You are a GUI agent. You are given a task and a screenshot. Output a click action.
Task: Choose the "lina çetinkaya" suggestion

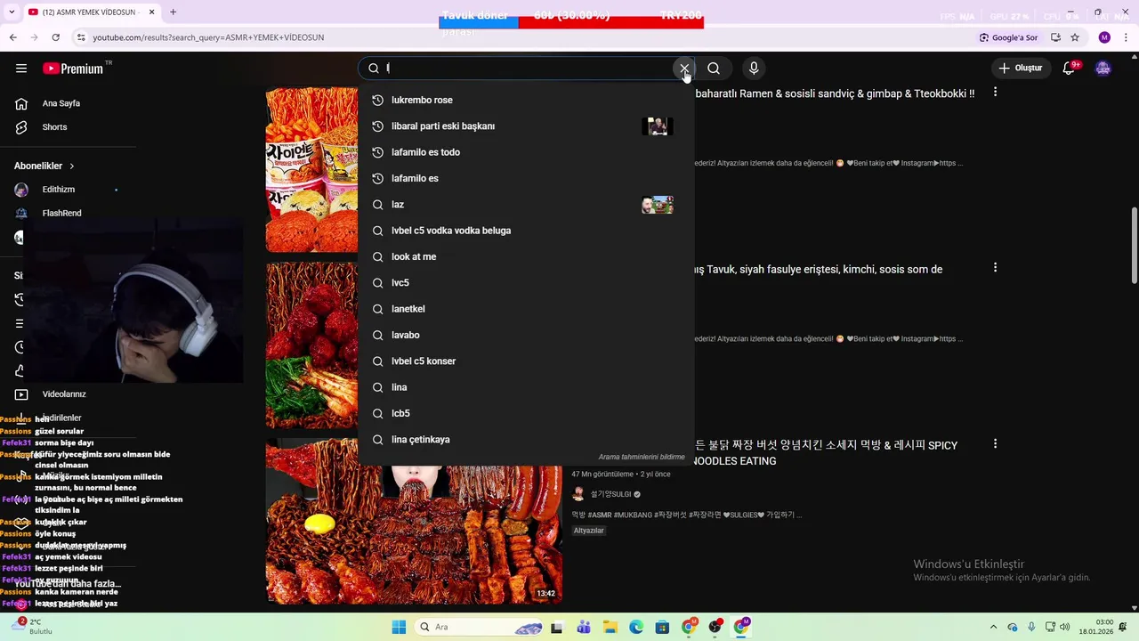(525, 440)
